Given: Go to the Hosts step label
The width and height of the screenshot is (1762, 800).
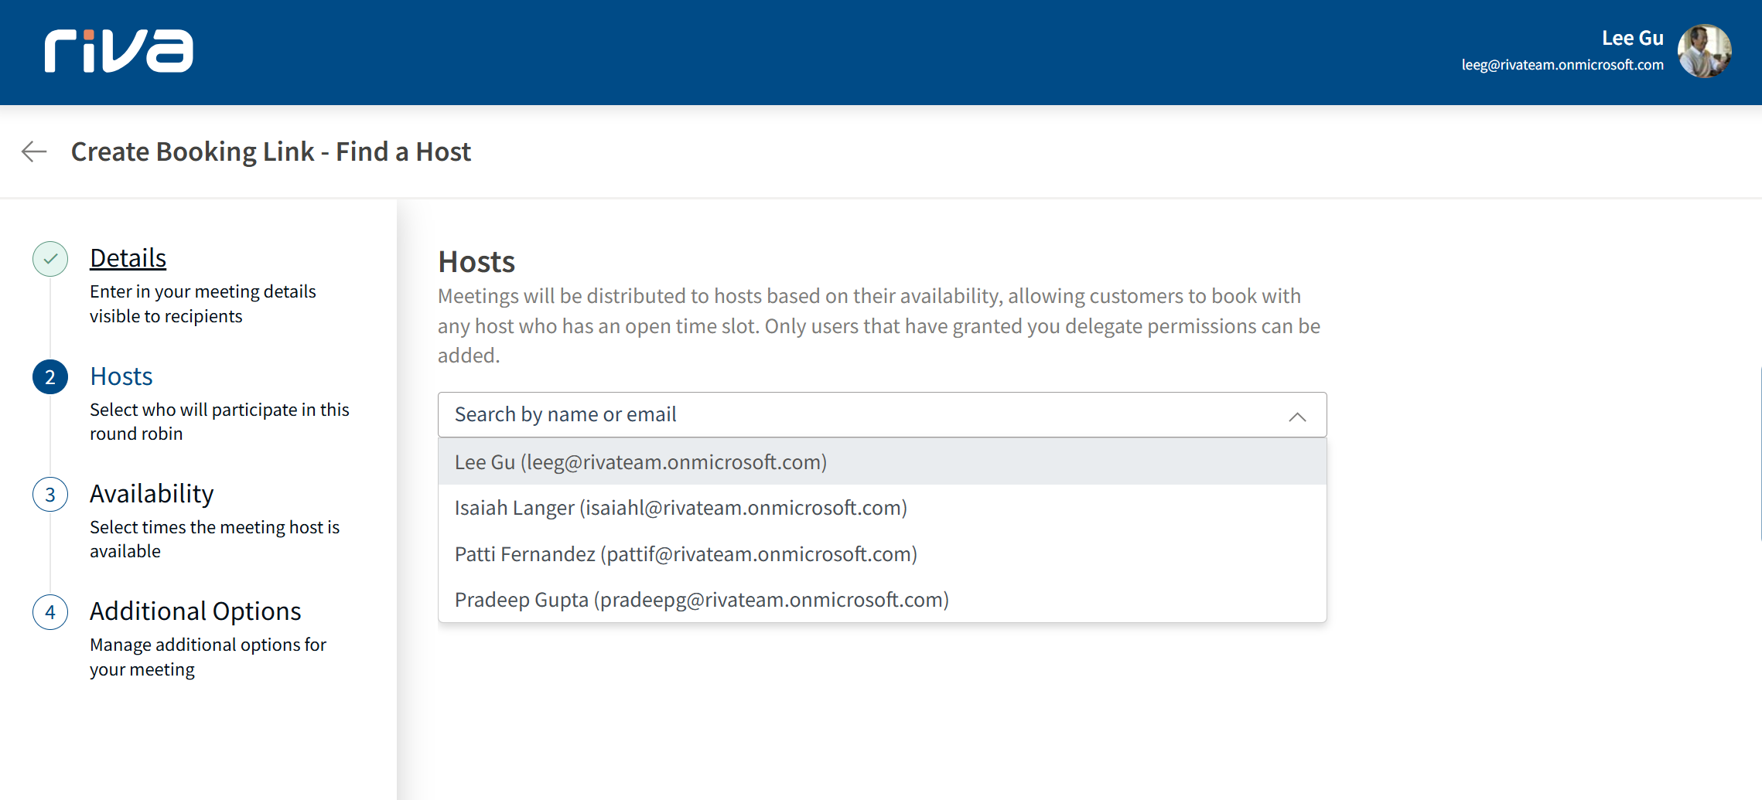Looking at the screenshot, I should click(121, 376).
